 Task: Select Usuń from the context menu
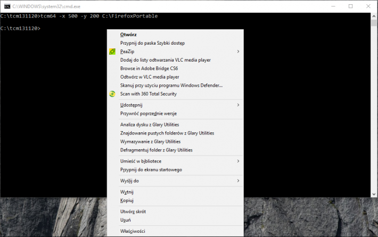click(175, 220)
